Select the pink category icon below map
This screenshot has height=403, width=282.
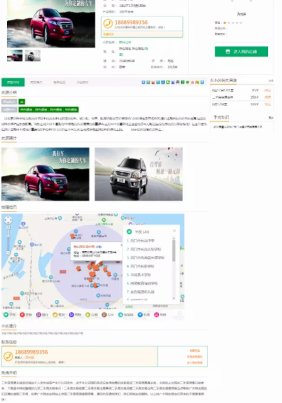point(156,315)
